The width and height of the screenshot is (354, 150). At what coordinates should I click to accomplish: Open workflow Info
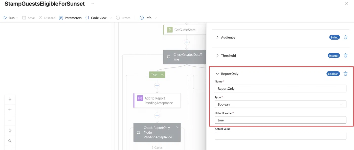pos(146,18)
